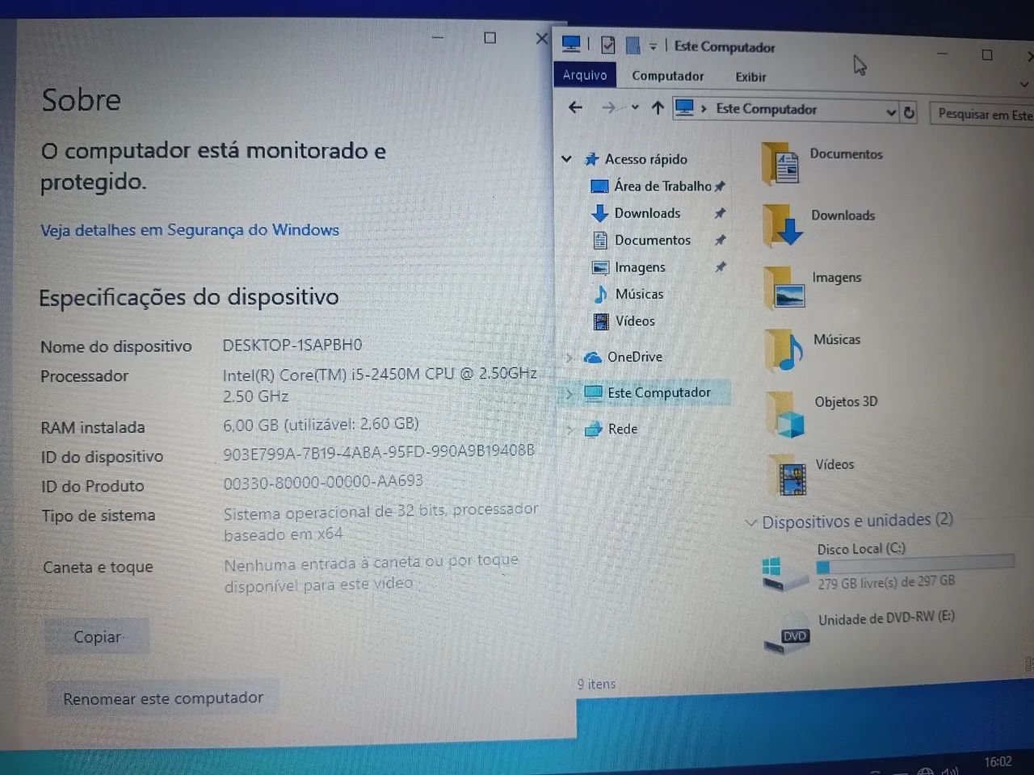
Task: Click the computer icon in title bar
Action: click(571, 44)
